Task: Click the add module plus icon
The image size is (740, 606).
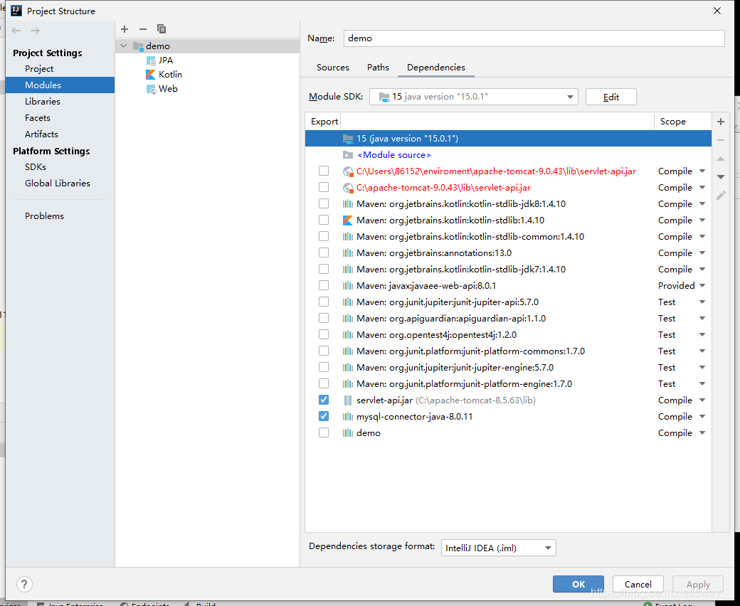Action: click(125, 29)
